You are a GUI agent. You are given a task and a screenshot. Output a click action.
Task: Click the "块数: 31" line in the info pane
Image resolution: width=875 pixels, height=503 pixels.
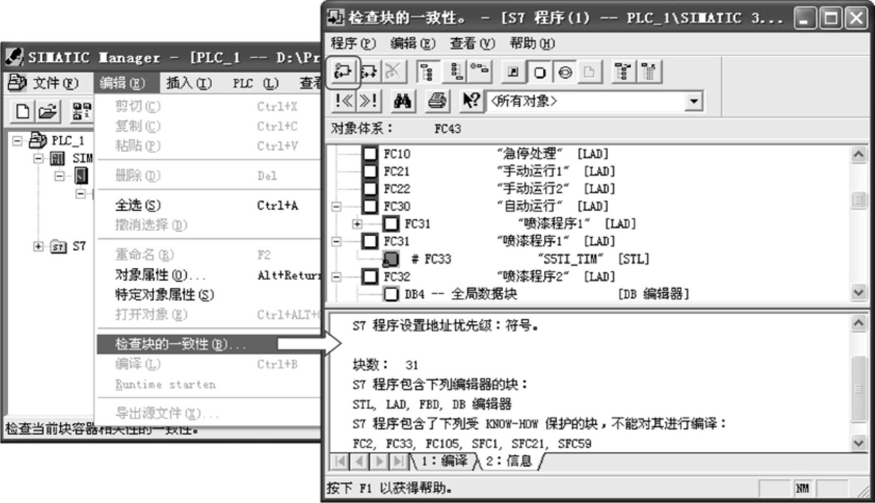pos(385,365)
